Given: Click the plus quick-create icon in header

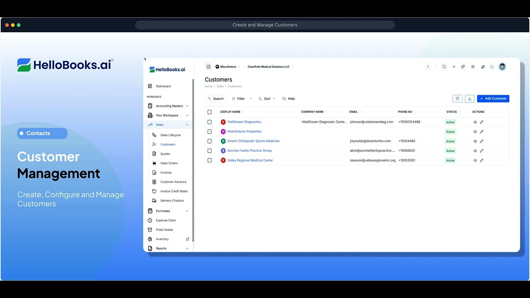Looking at the screenshot, I should coord(454,67).
